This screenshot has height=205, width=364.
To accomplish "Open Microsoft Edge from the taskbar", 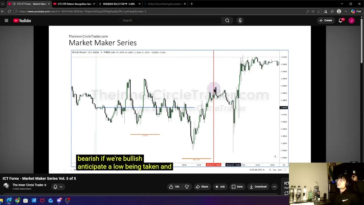I will 9,201.
